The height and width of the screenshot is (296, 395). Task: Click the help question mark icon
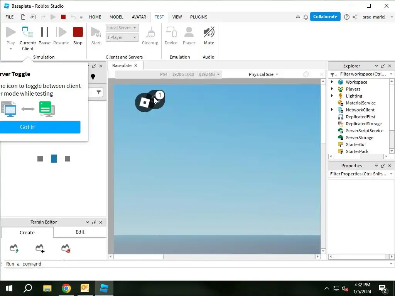pyautogui.click(x=347, y=17)
